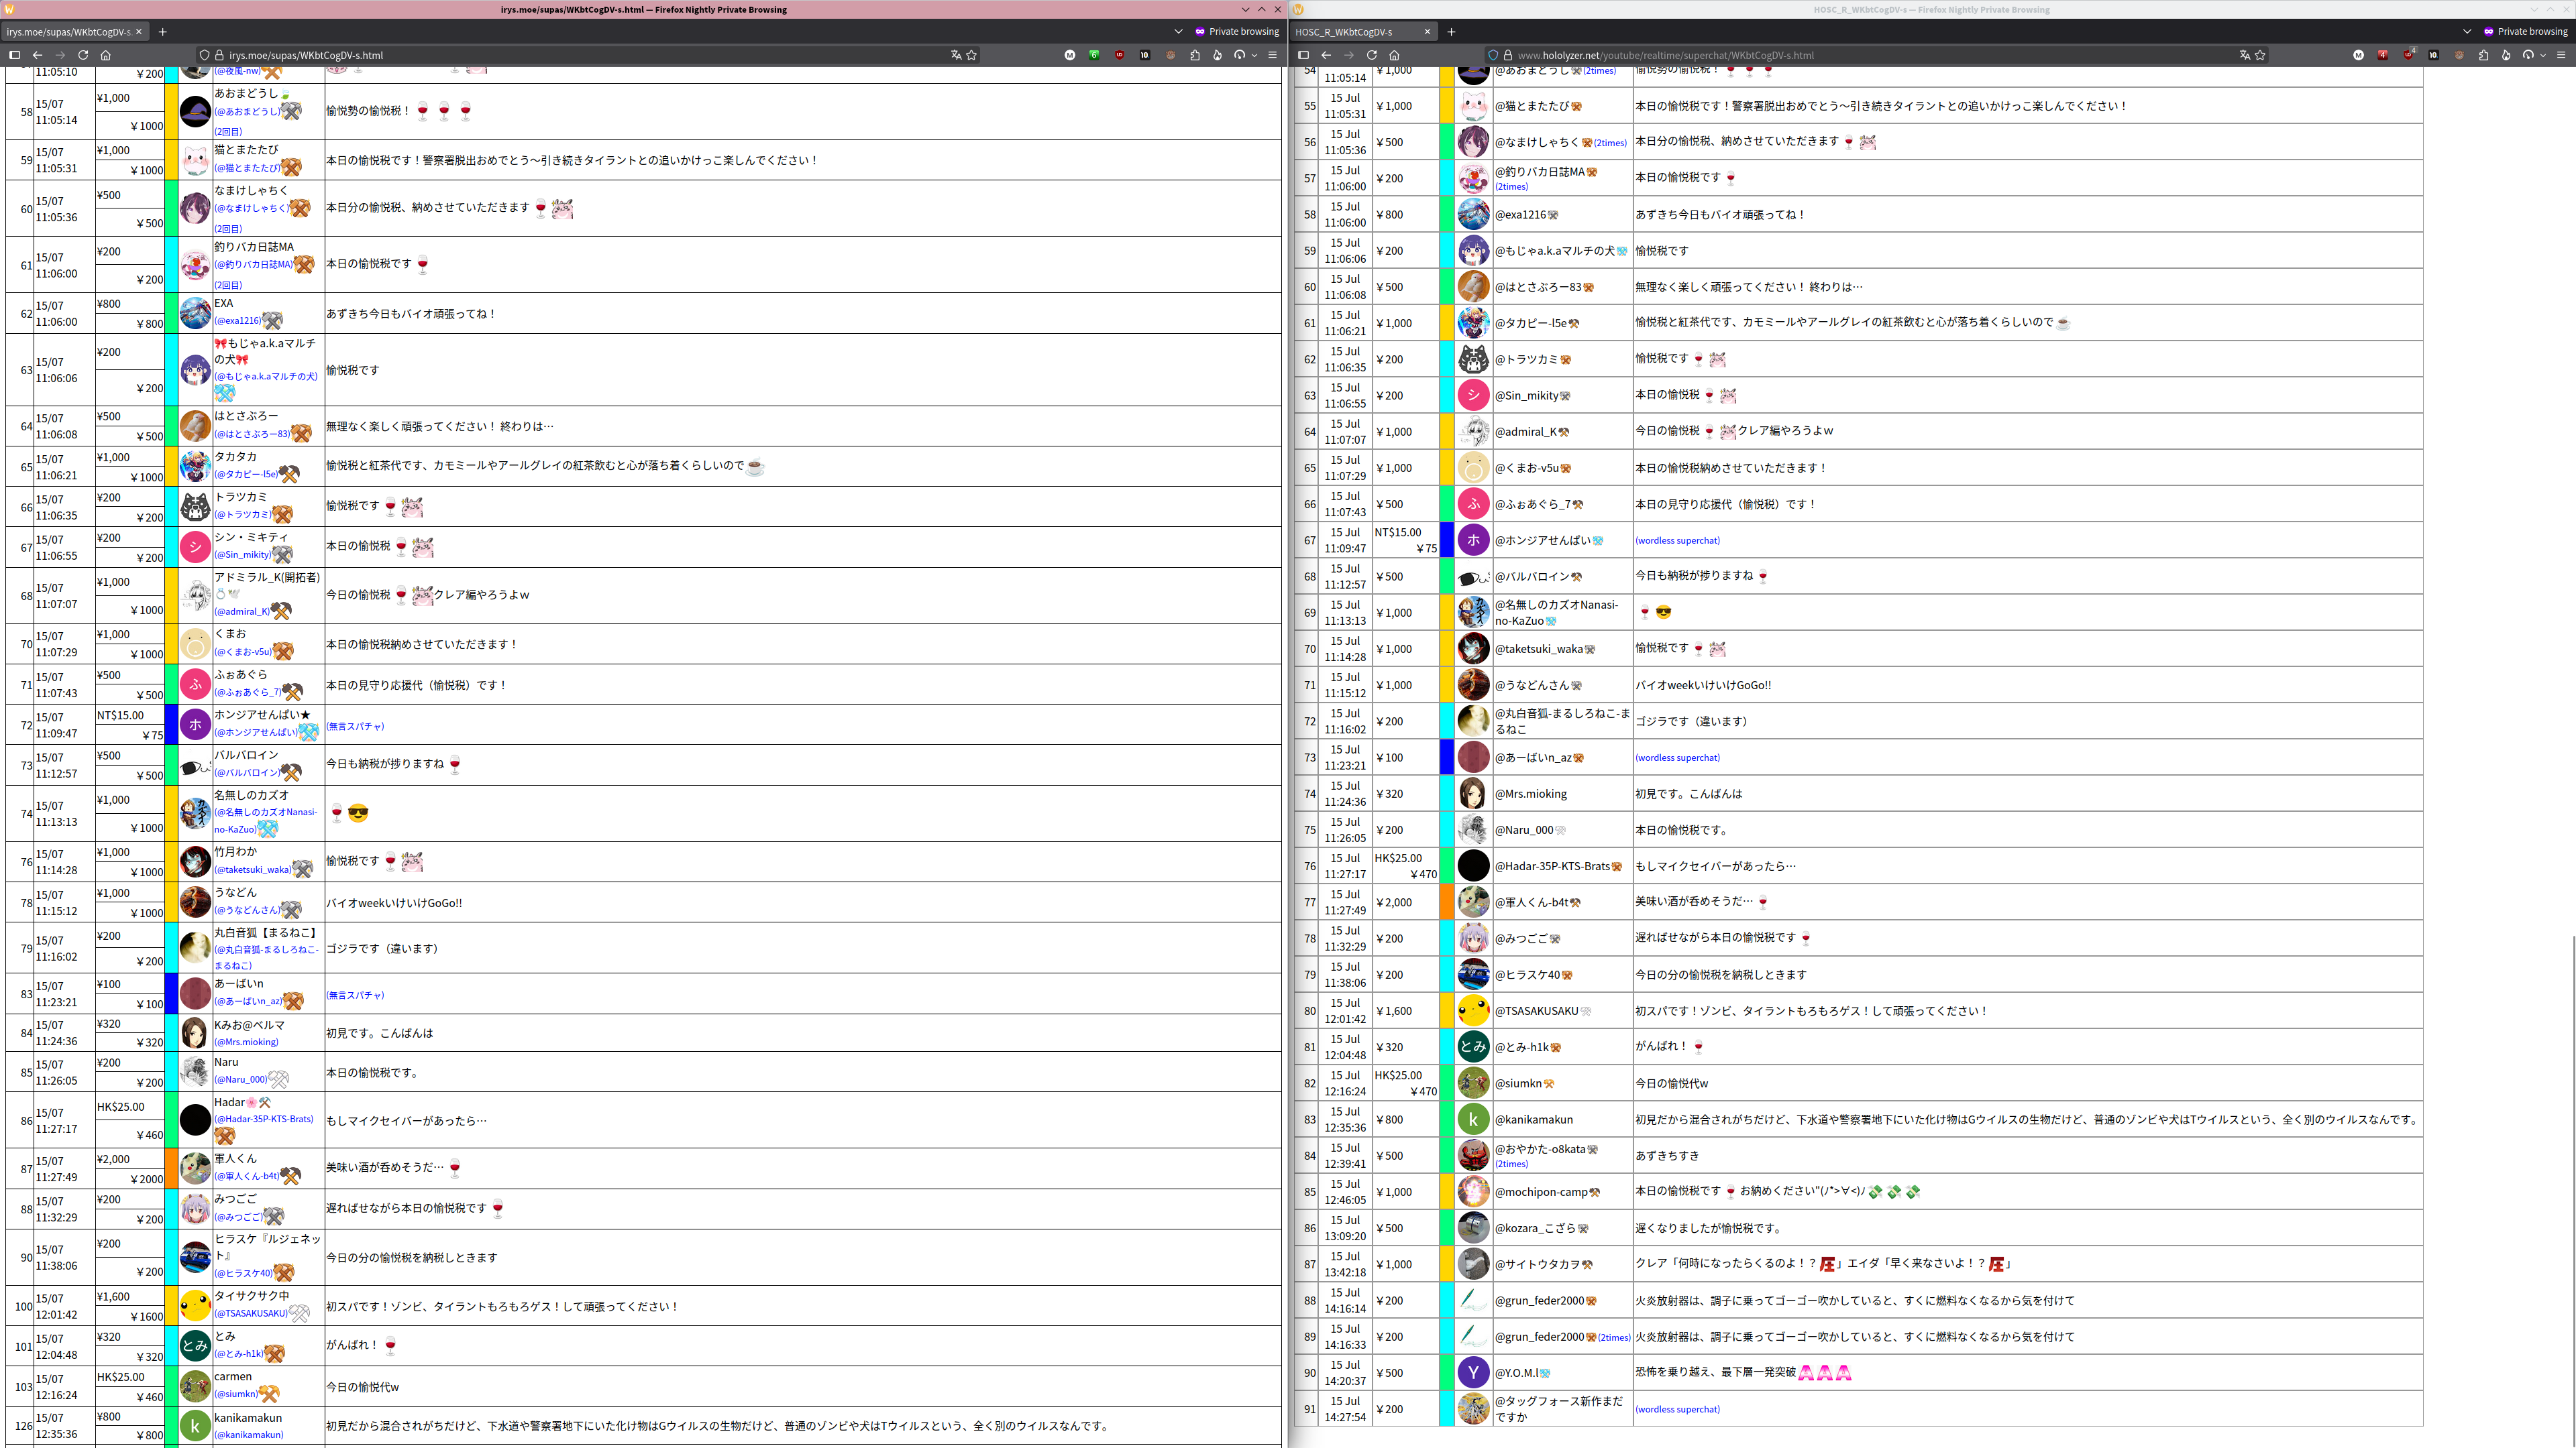Open extensions puzzle icon in right window
2576x1448 pixels.
[x=2483, y=55]
